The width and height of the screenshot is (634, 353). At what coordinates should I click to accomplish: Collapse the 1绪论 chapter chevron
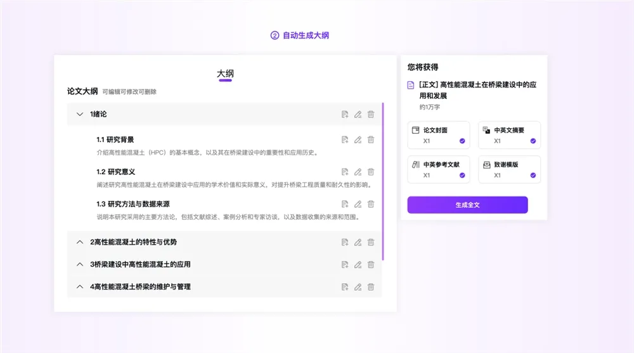pyautogui.click(x=80, y=115)
